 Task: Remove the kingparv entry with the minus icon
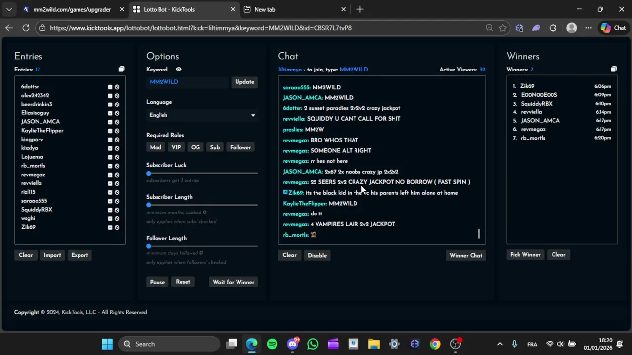(x=110, y=140)
